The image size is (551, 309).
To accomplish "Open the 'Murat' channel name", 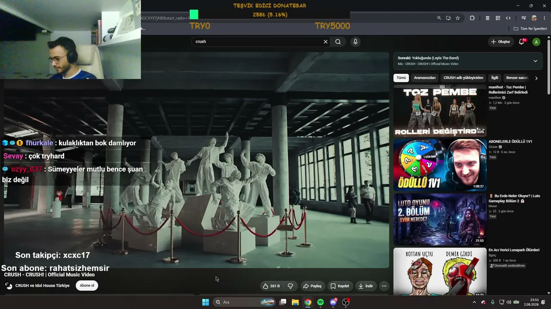I will 492,206.
